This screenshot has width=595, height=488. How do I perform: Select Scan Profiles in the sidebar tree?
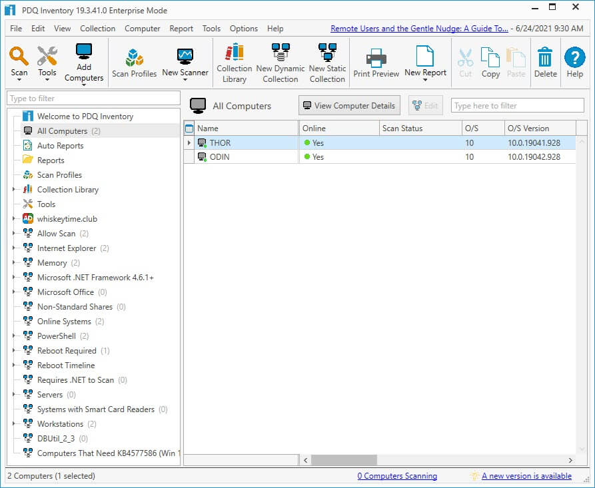point(59,175)
